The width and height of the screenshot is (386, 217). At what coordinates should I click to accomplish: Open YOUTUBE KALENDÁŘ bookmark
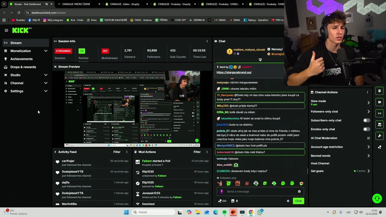pyautogui.click(x=113, y=20)
